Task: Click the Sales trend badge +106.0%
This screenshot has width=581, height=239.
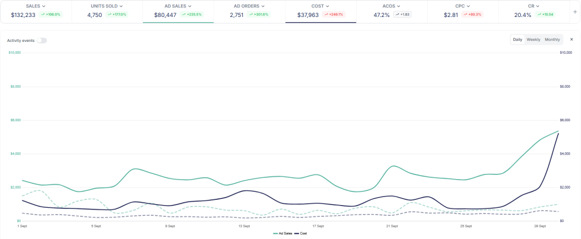Action: 50,15
